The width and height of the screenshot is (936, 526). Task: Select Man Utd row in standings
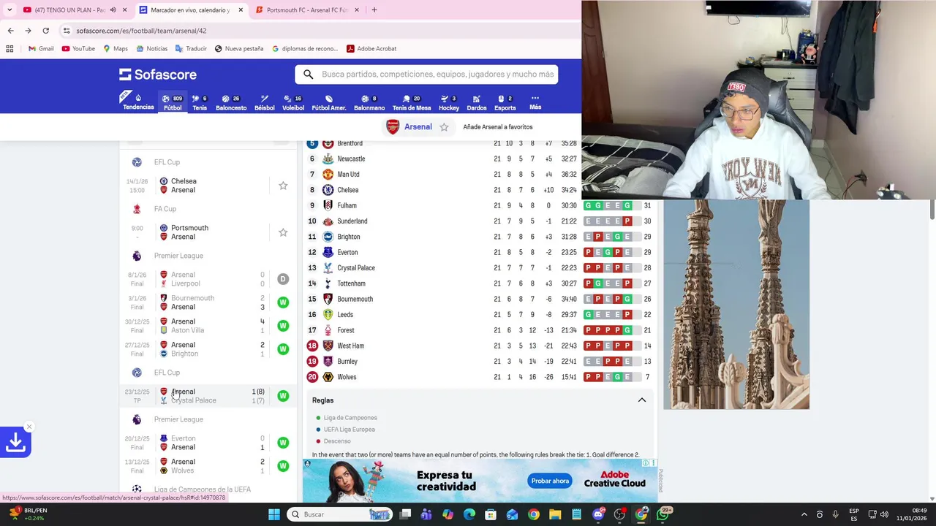click(x=479, y=175)
